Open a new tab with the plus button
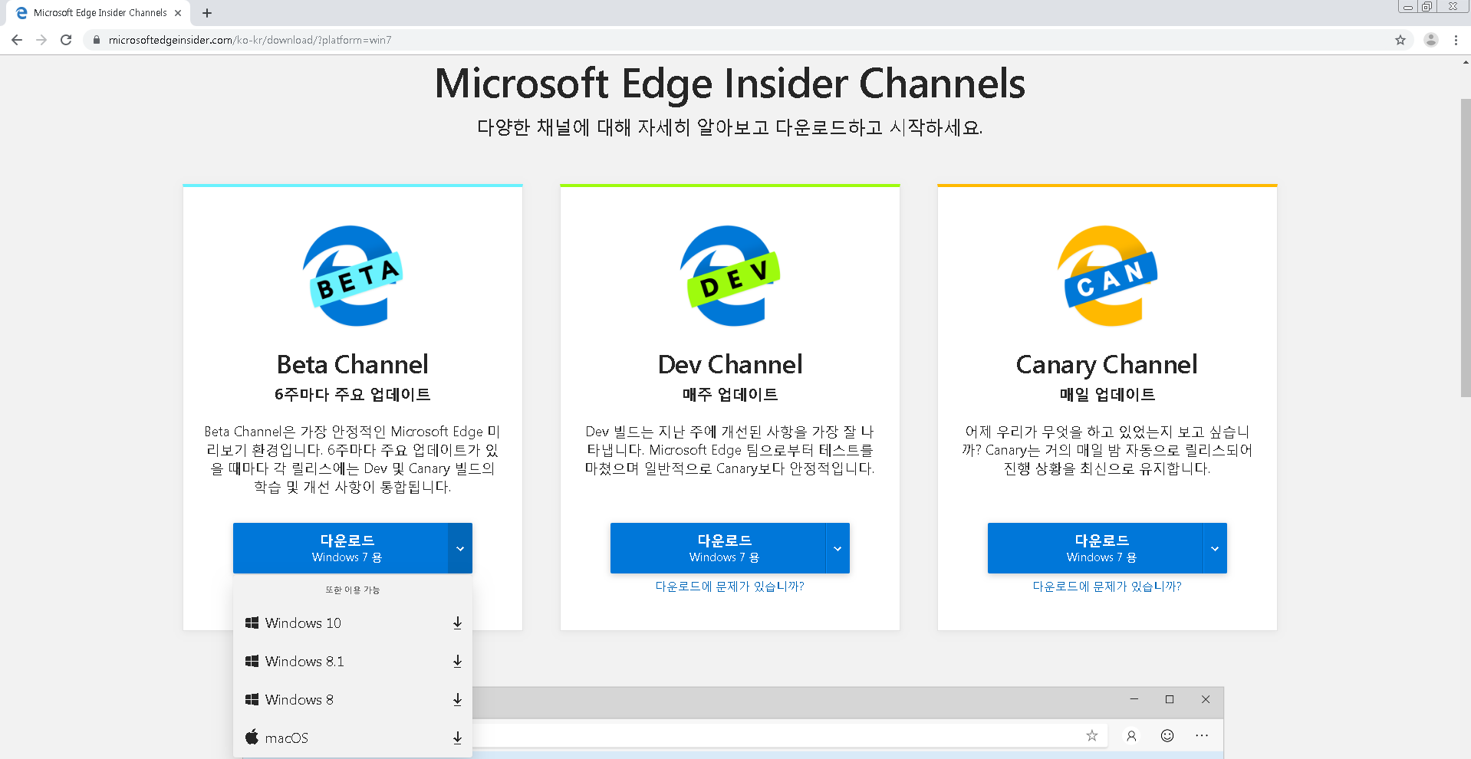 pos(207,13)
